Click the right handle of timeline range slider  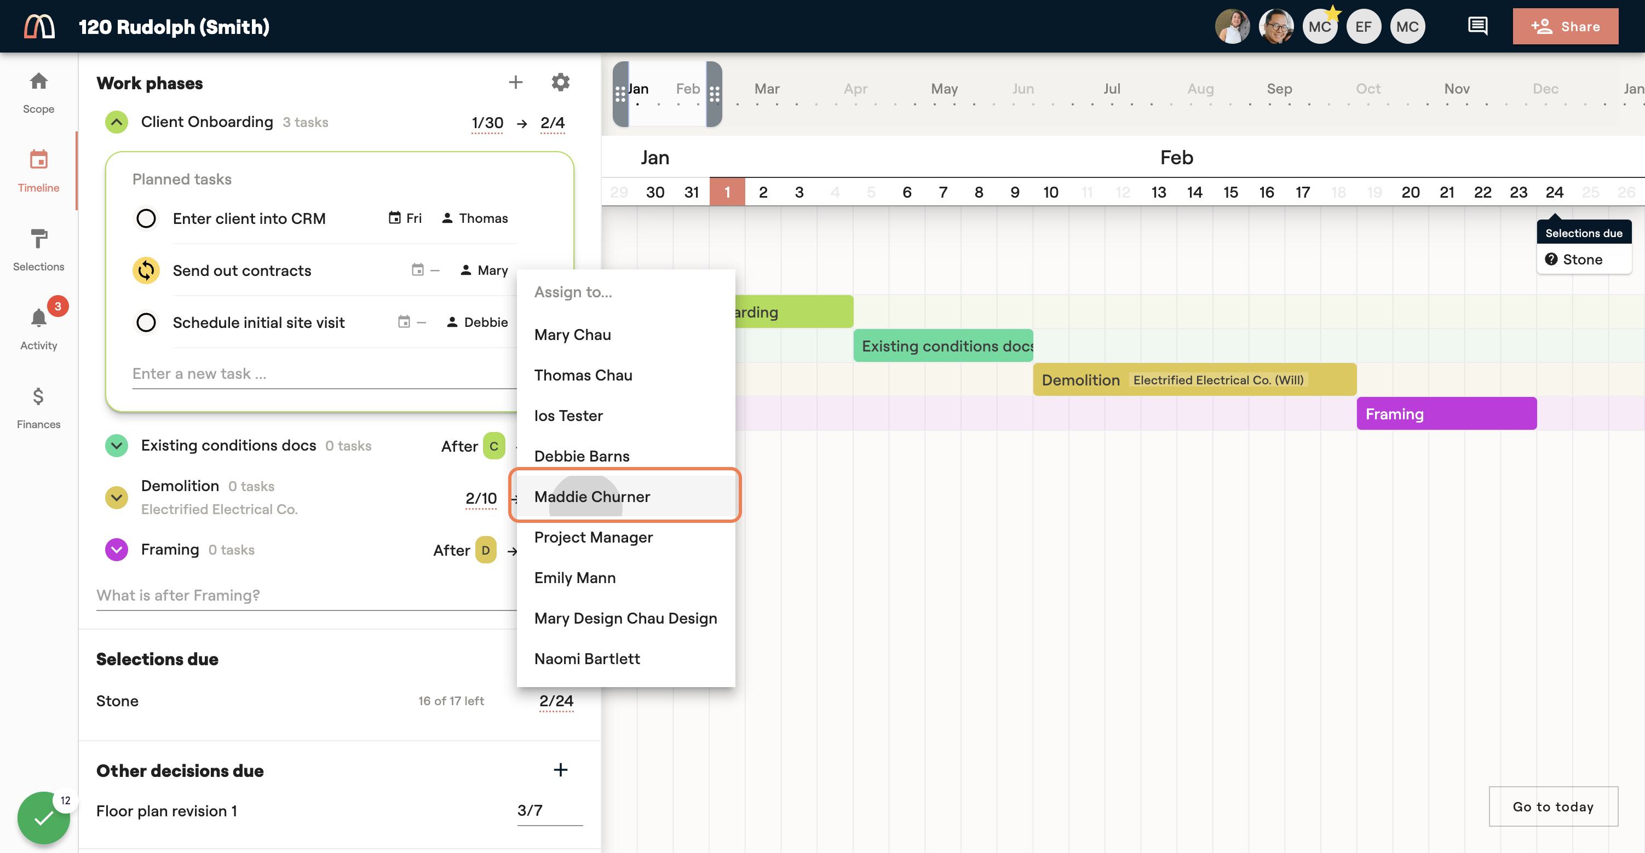coord(715,95)
